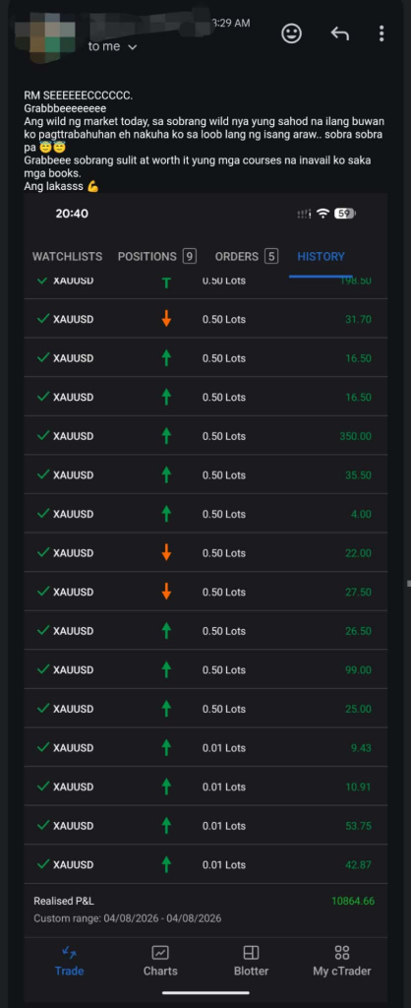Open the emoji reaction picker
Image resolution: width=411 pixels, height=1008 pixels.
point(292,33)
